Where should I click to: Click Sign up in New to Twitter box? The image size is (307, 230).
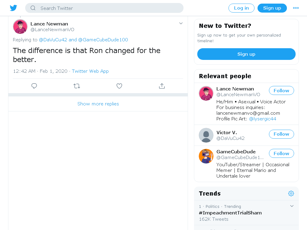point(246,54)
